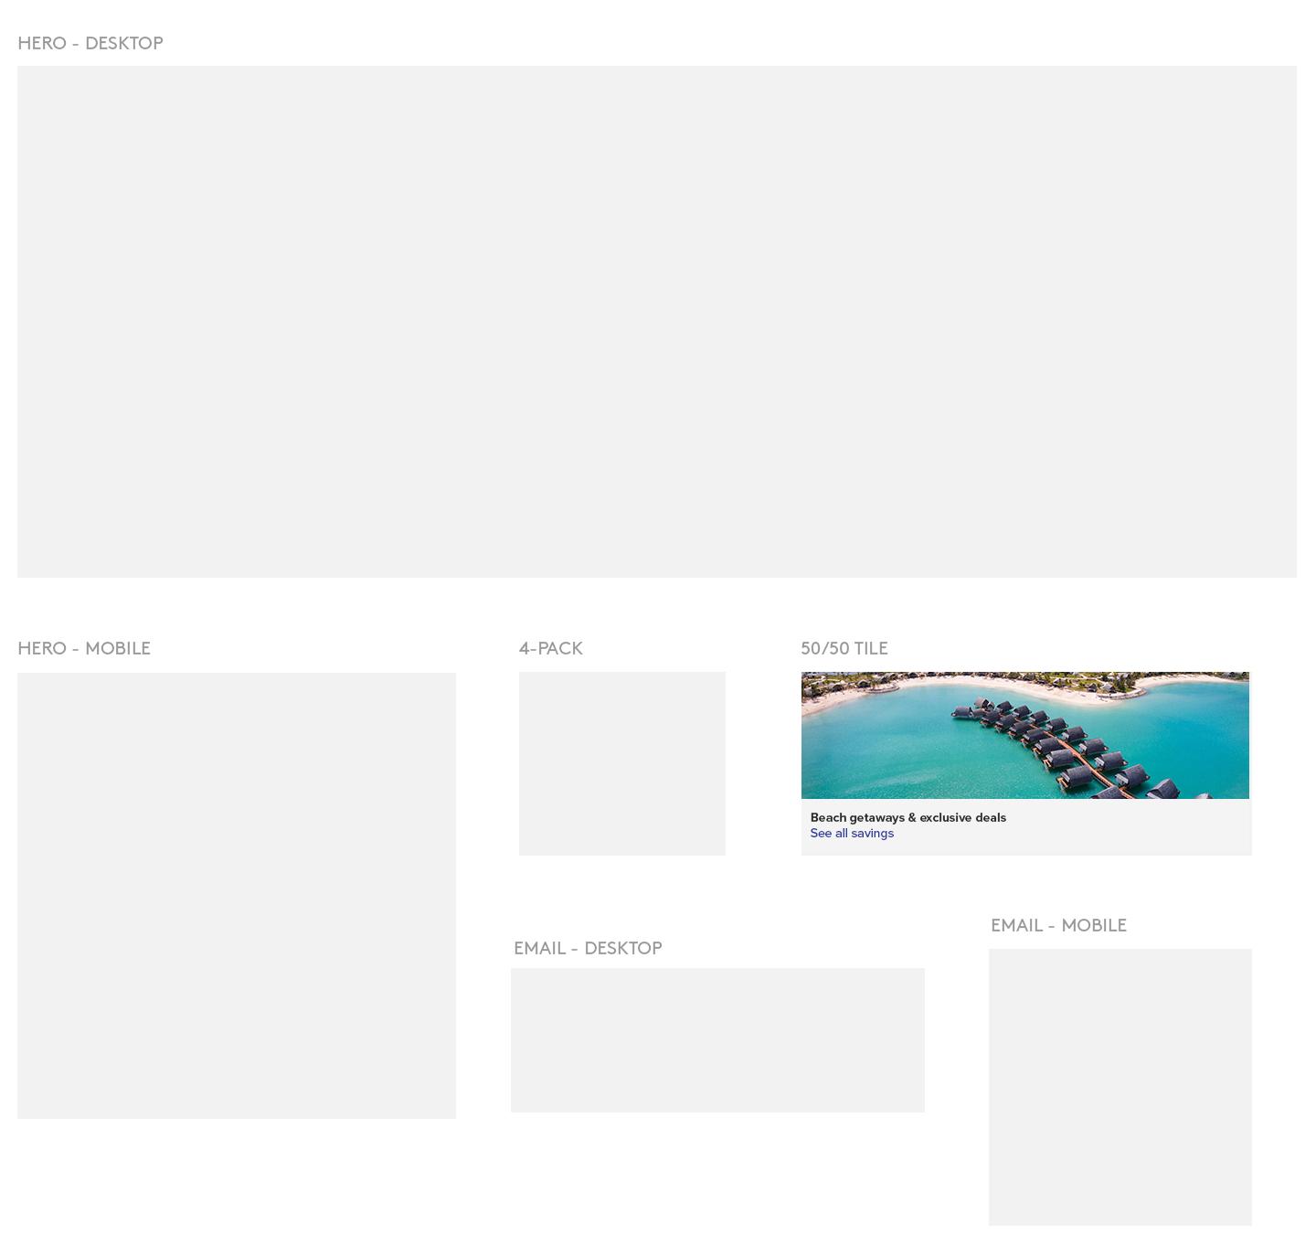Click the 'Beach getaways & exclusive deals' headline

[x=907, y=818]
